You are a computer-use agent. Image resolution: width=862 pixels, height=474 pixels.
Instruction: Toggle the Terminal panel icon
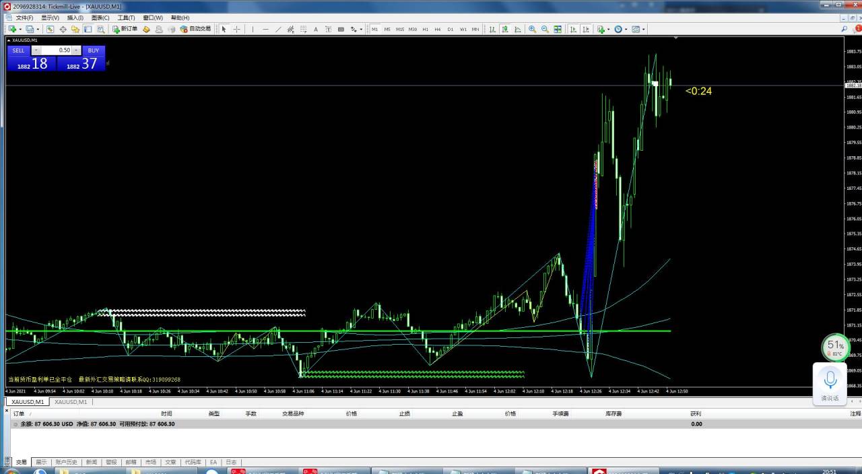coord(88,29)
